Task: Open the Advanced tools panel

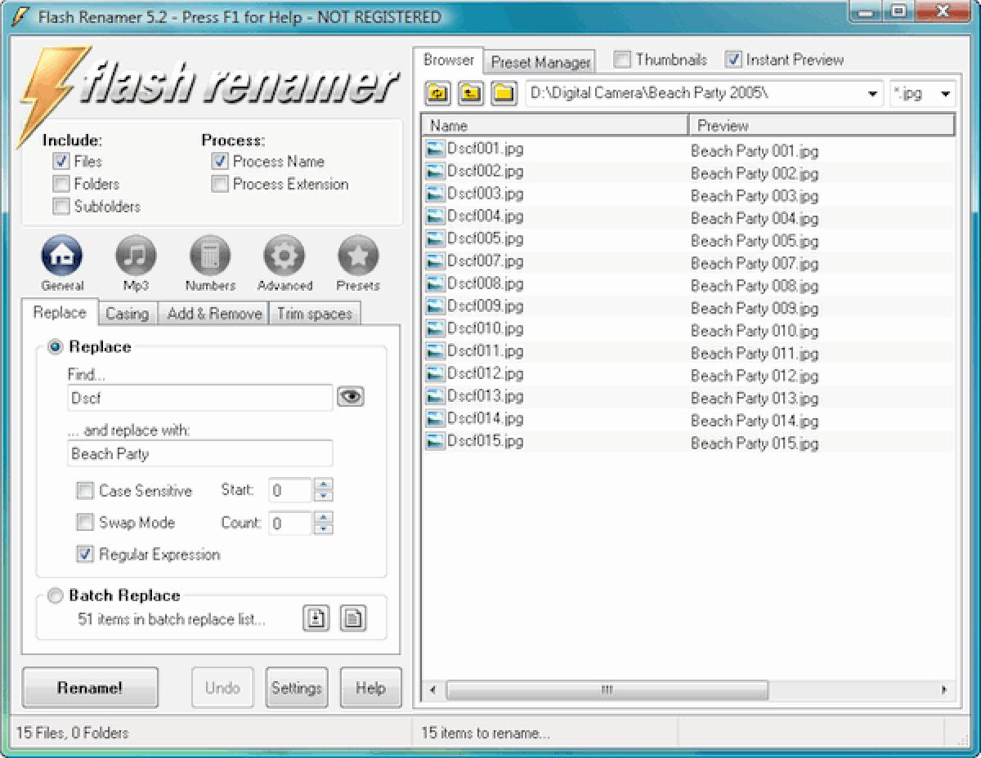Action: click(x=284, y=256)
